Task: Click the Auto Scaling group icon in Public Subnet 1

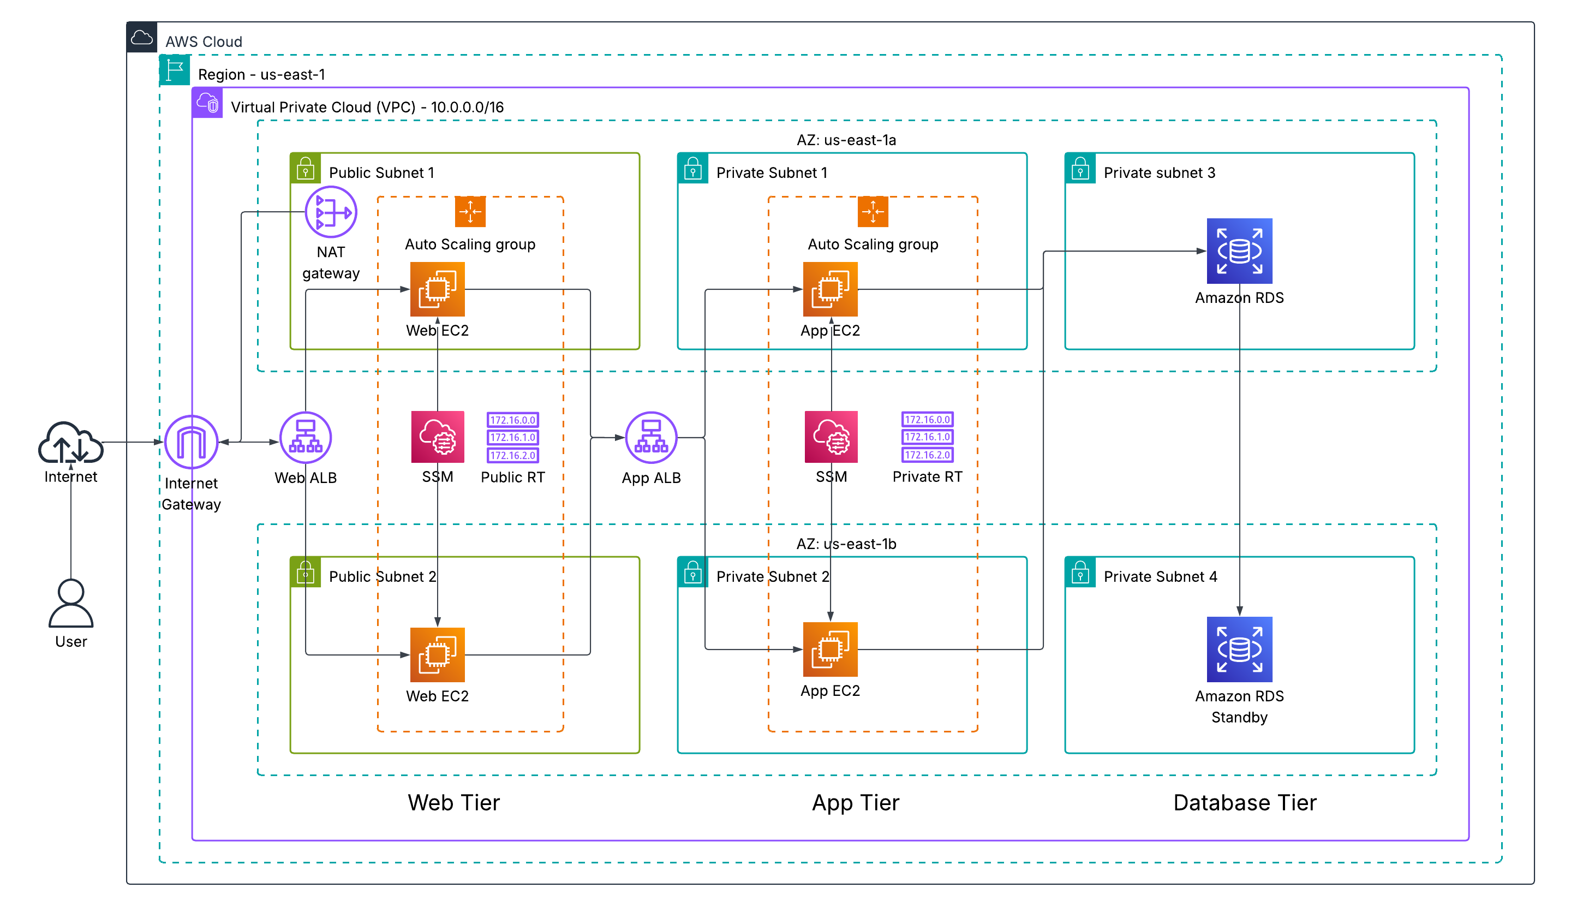Action: 471,211
